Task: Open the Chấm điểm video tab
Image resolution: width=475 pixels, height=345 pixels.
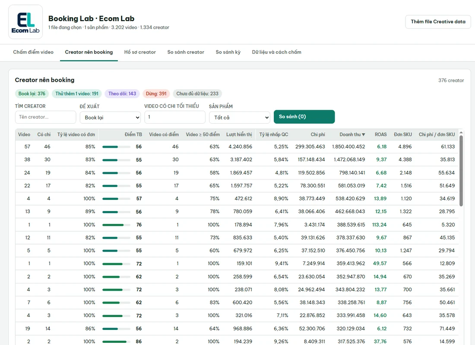Action: tap(33, 52)
